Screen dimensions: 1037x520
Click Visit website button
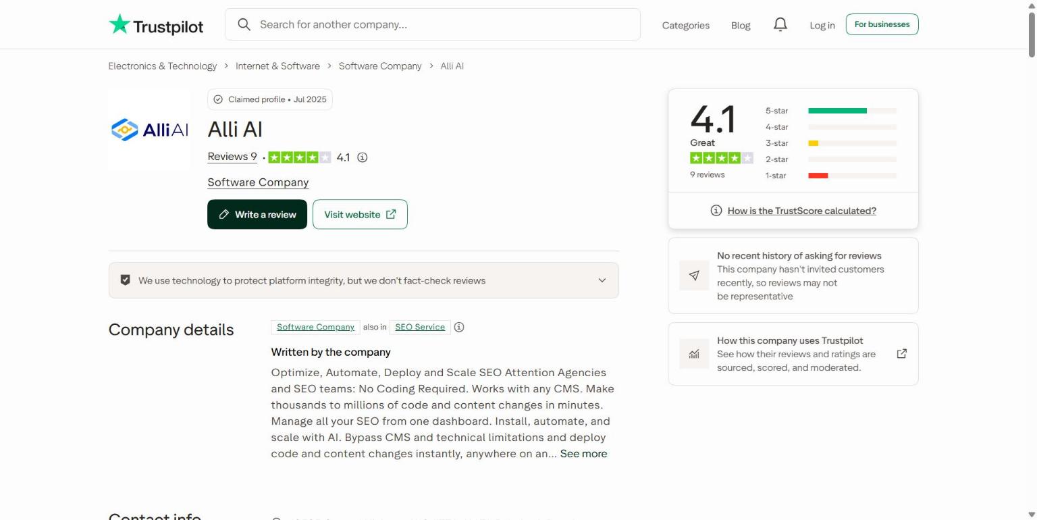(x=360, y=214)
